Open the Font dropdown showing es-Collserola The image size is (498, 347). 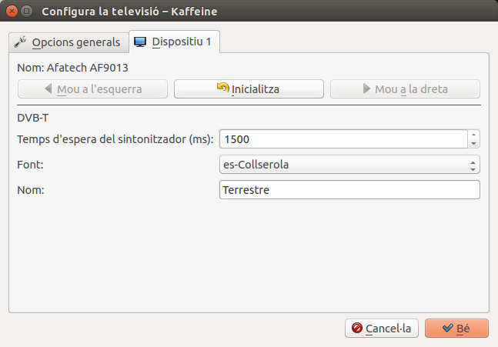(349, 165)
